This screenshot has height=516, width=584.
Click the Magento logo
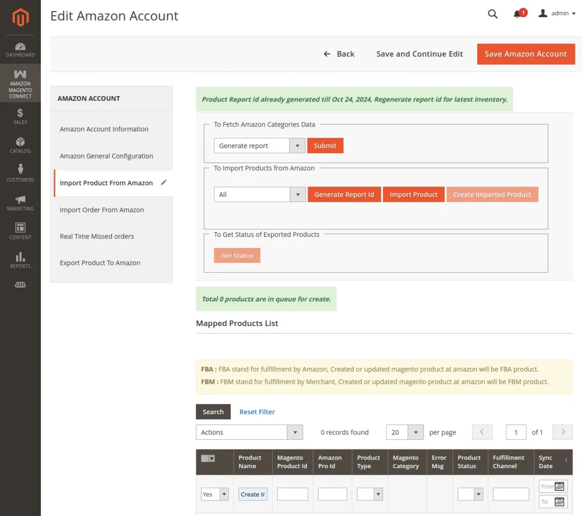(20, 17)
